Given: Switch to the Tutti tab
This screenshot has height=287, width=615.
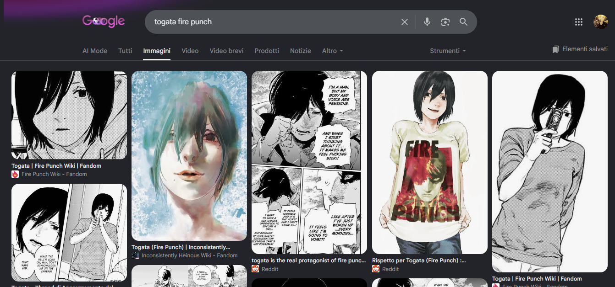Looking at the screenshot, I should (x=125, y=51).
